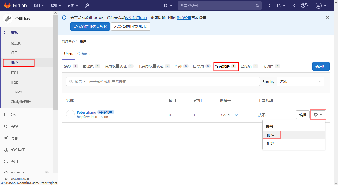Click the search magnifier icon

(257, 6)
